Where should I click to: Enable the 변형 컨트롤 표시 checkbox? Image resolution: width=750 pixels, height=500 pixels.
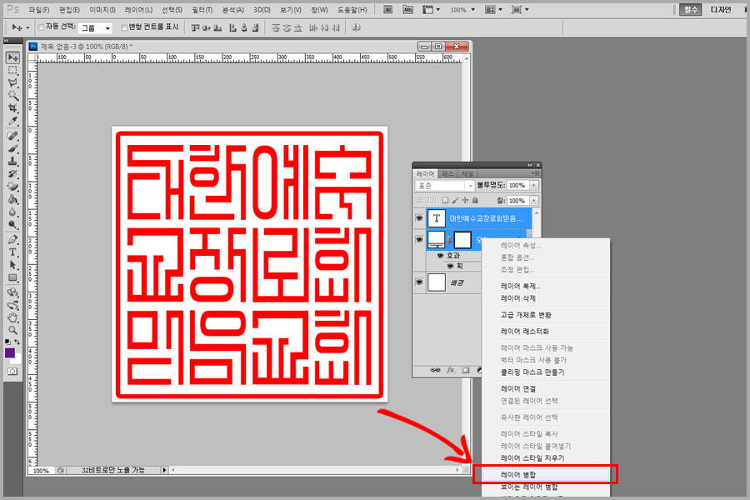(124, 27)
